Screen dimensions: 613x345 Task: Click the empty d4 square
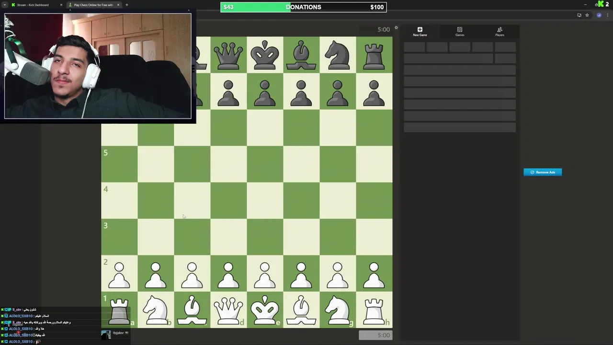(x=228, y=201)
